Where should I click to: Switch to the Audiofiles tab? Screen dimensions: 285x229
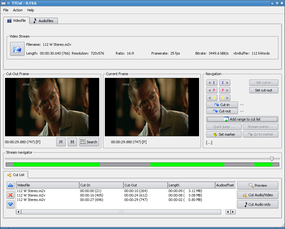(x=44, y=21)
